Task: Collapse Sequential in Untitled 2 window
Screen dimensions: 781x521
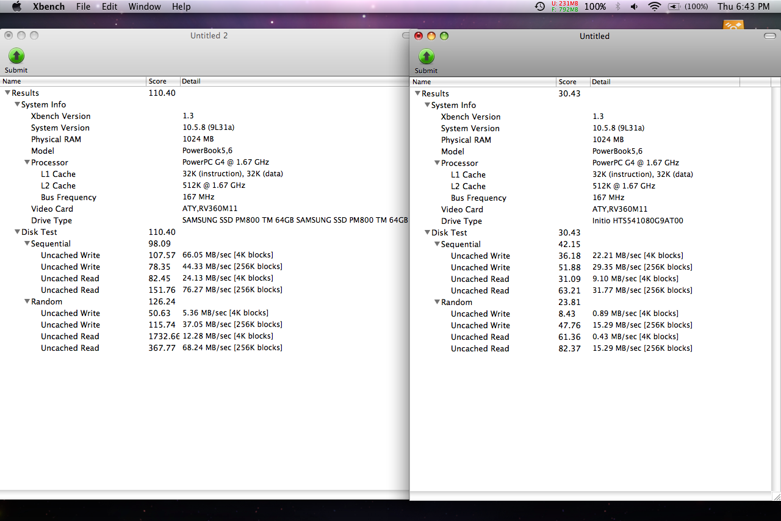Action: [27, 243]
